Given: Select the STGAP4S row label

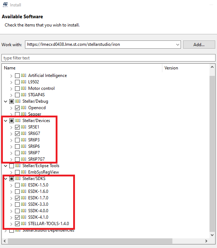Looking at the screenshot, I should click(36, 95).
